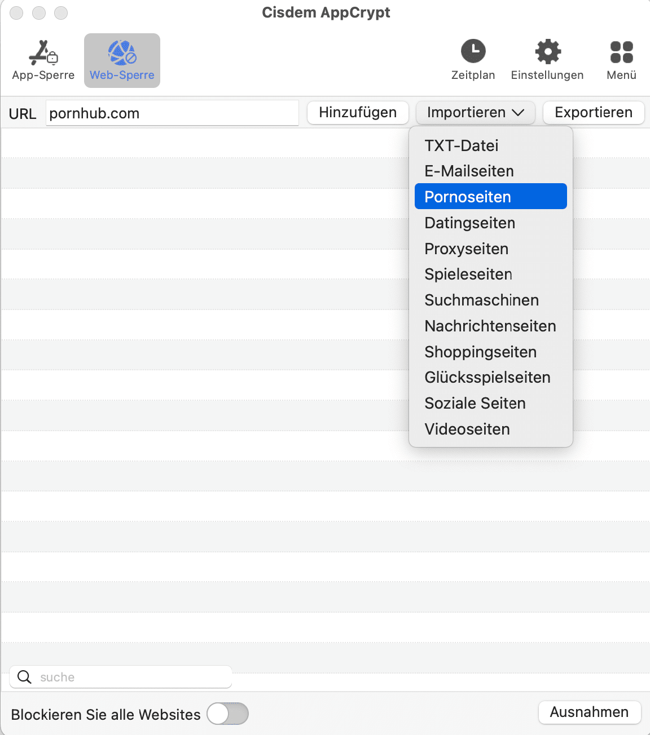Collapse the Importieren dropdown
Screen dimensions: 650x735
475,113
